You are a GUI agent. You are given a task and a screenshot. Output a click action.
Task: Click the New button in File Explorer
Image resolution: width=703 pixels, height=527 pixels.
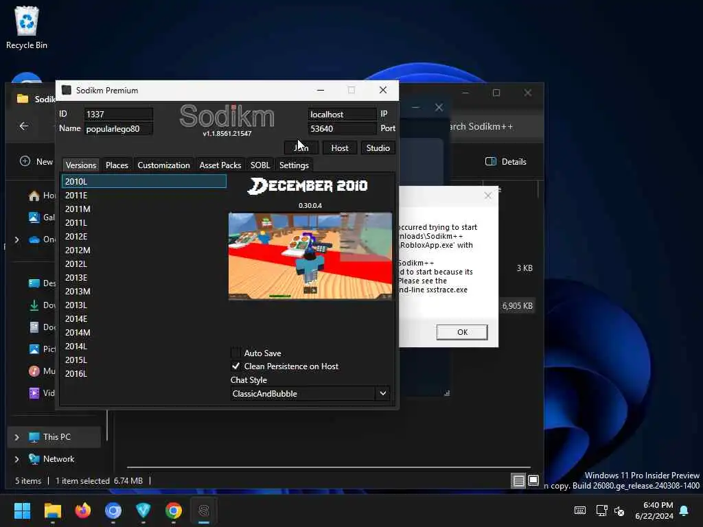[x=36, y=161]
